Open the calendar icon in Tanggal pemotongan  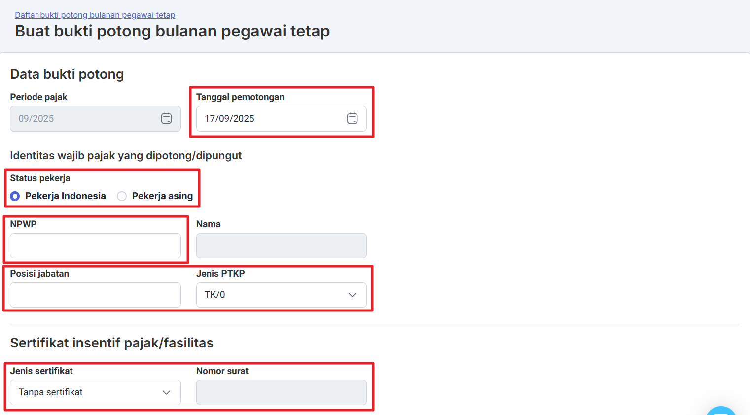[352, 118]
